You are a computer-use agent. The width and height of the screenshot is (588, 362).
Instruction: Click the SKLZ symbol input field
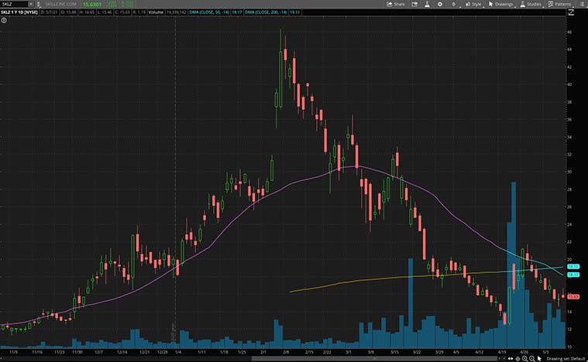14,4
